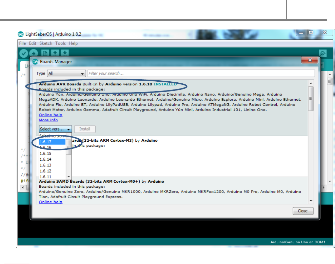Click the Boards Manager title icon

click(35, 62)
